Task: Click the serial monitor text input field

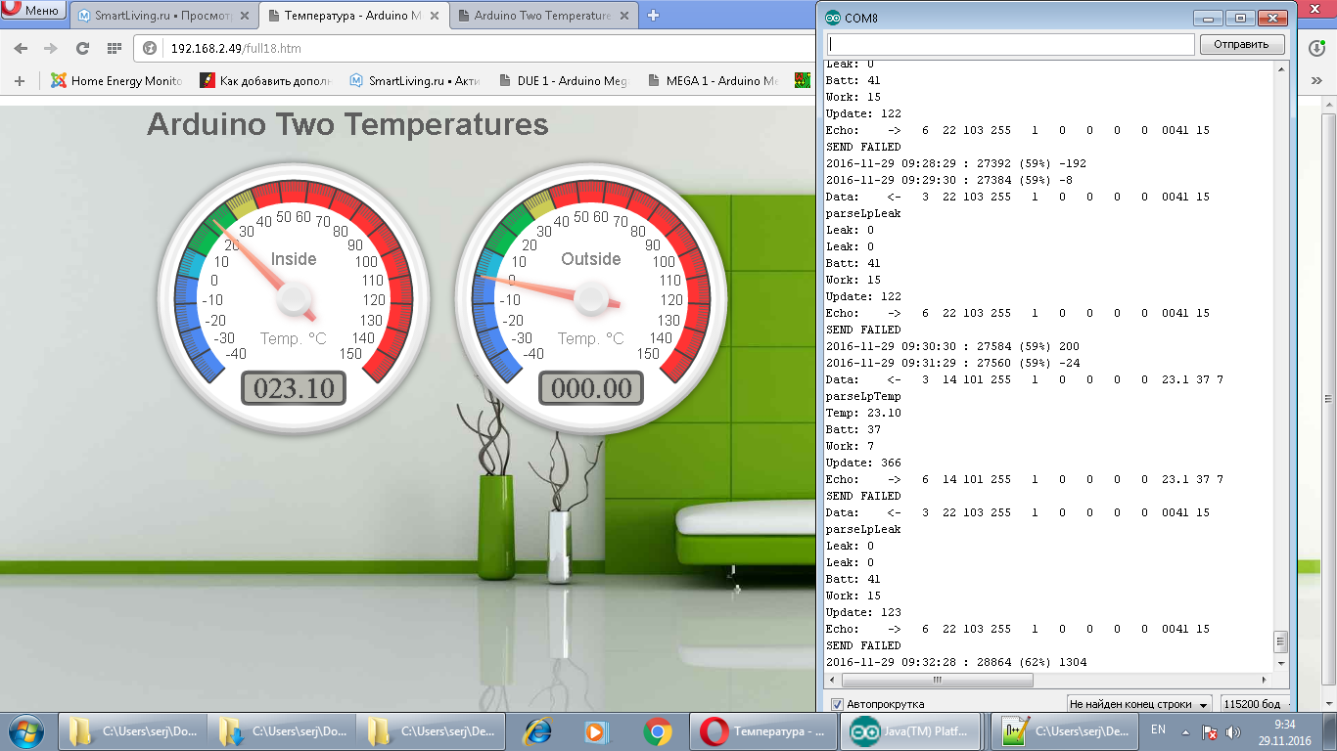Action: tap(1010, 44)
